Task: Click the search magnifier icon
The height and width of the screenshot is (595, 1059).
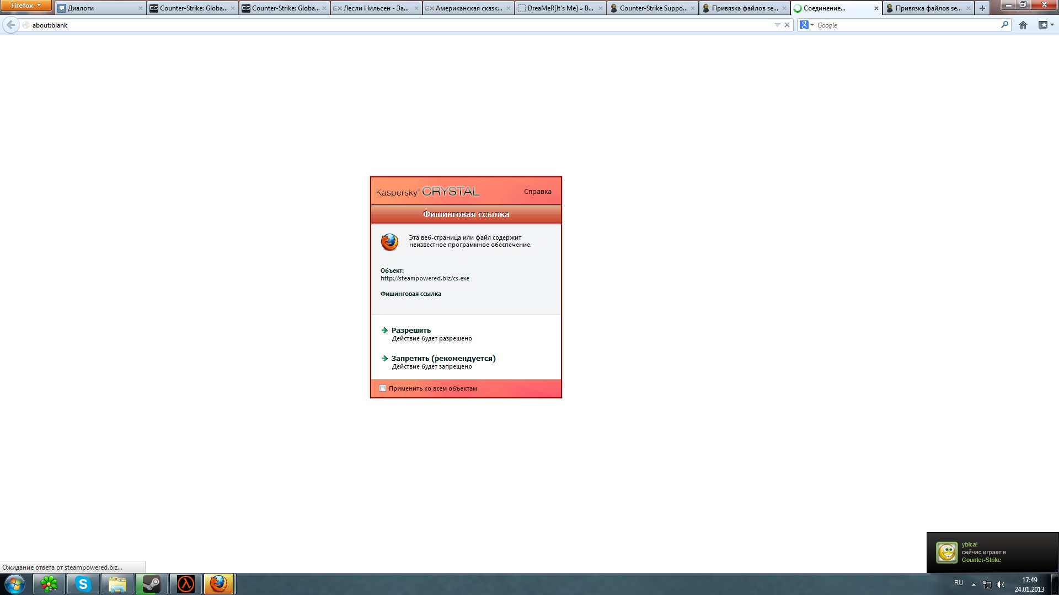Action: [1004, 25]
